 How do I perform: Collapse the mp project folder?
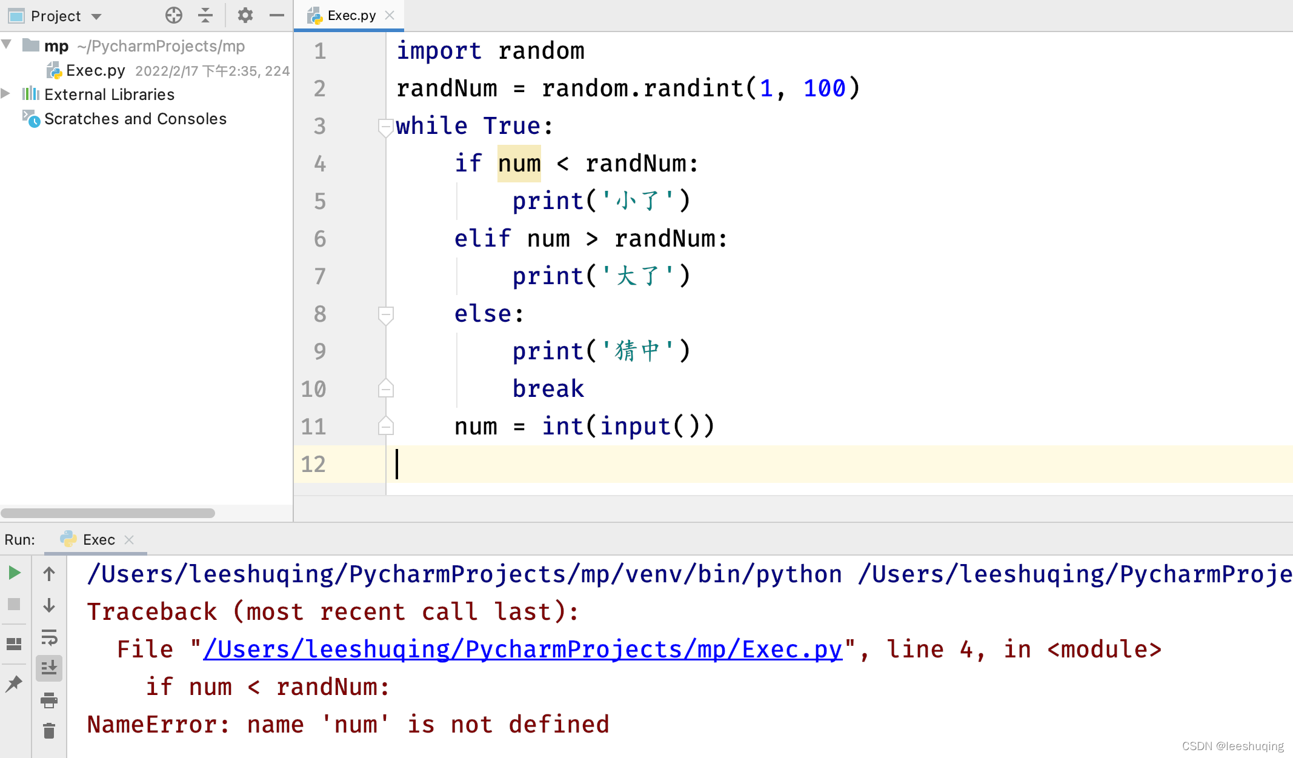[x=7, y=45]
